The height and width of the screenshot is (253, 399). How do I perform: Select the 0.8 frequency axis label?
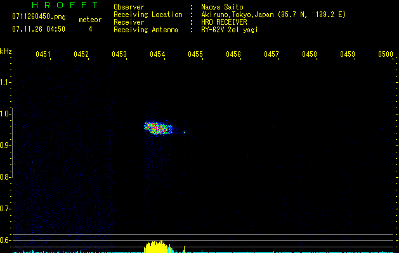[x=6, y=177]
